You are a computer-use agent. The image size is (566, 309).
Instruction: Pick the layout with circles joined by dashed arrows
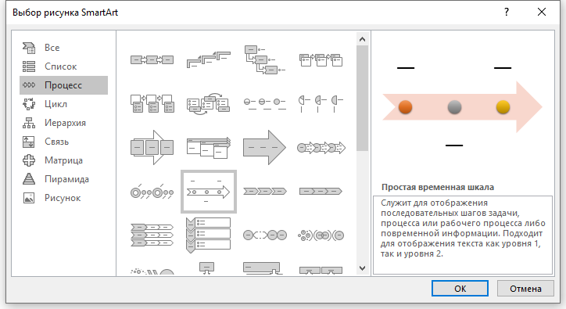(264, 235)
